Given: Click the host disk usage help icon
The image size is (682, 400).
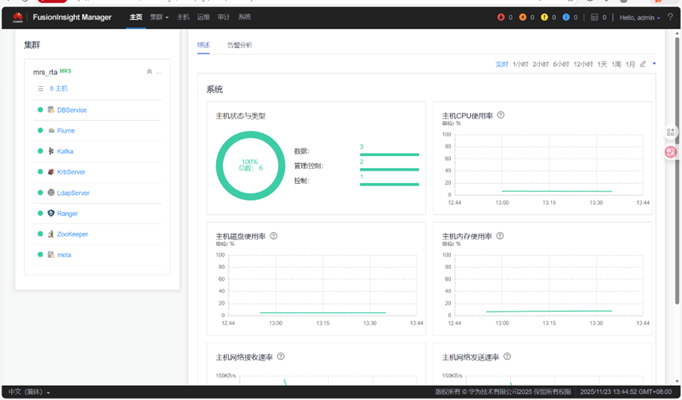Looking at the screenshot, I should click(x=274, y=236).
